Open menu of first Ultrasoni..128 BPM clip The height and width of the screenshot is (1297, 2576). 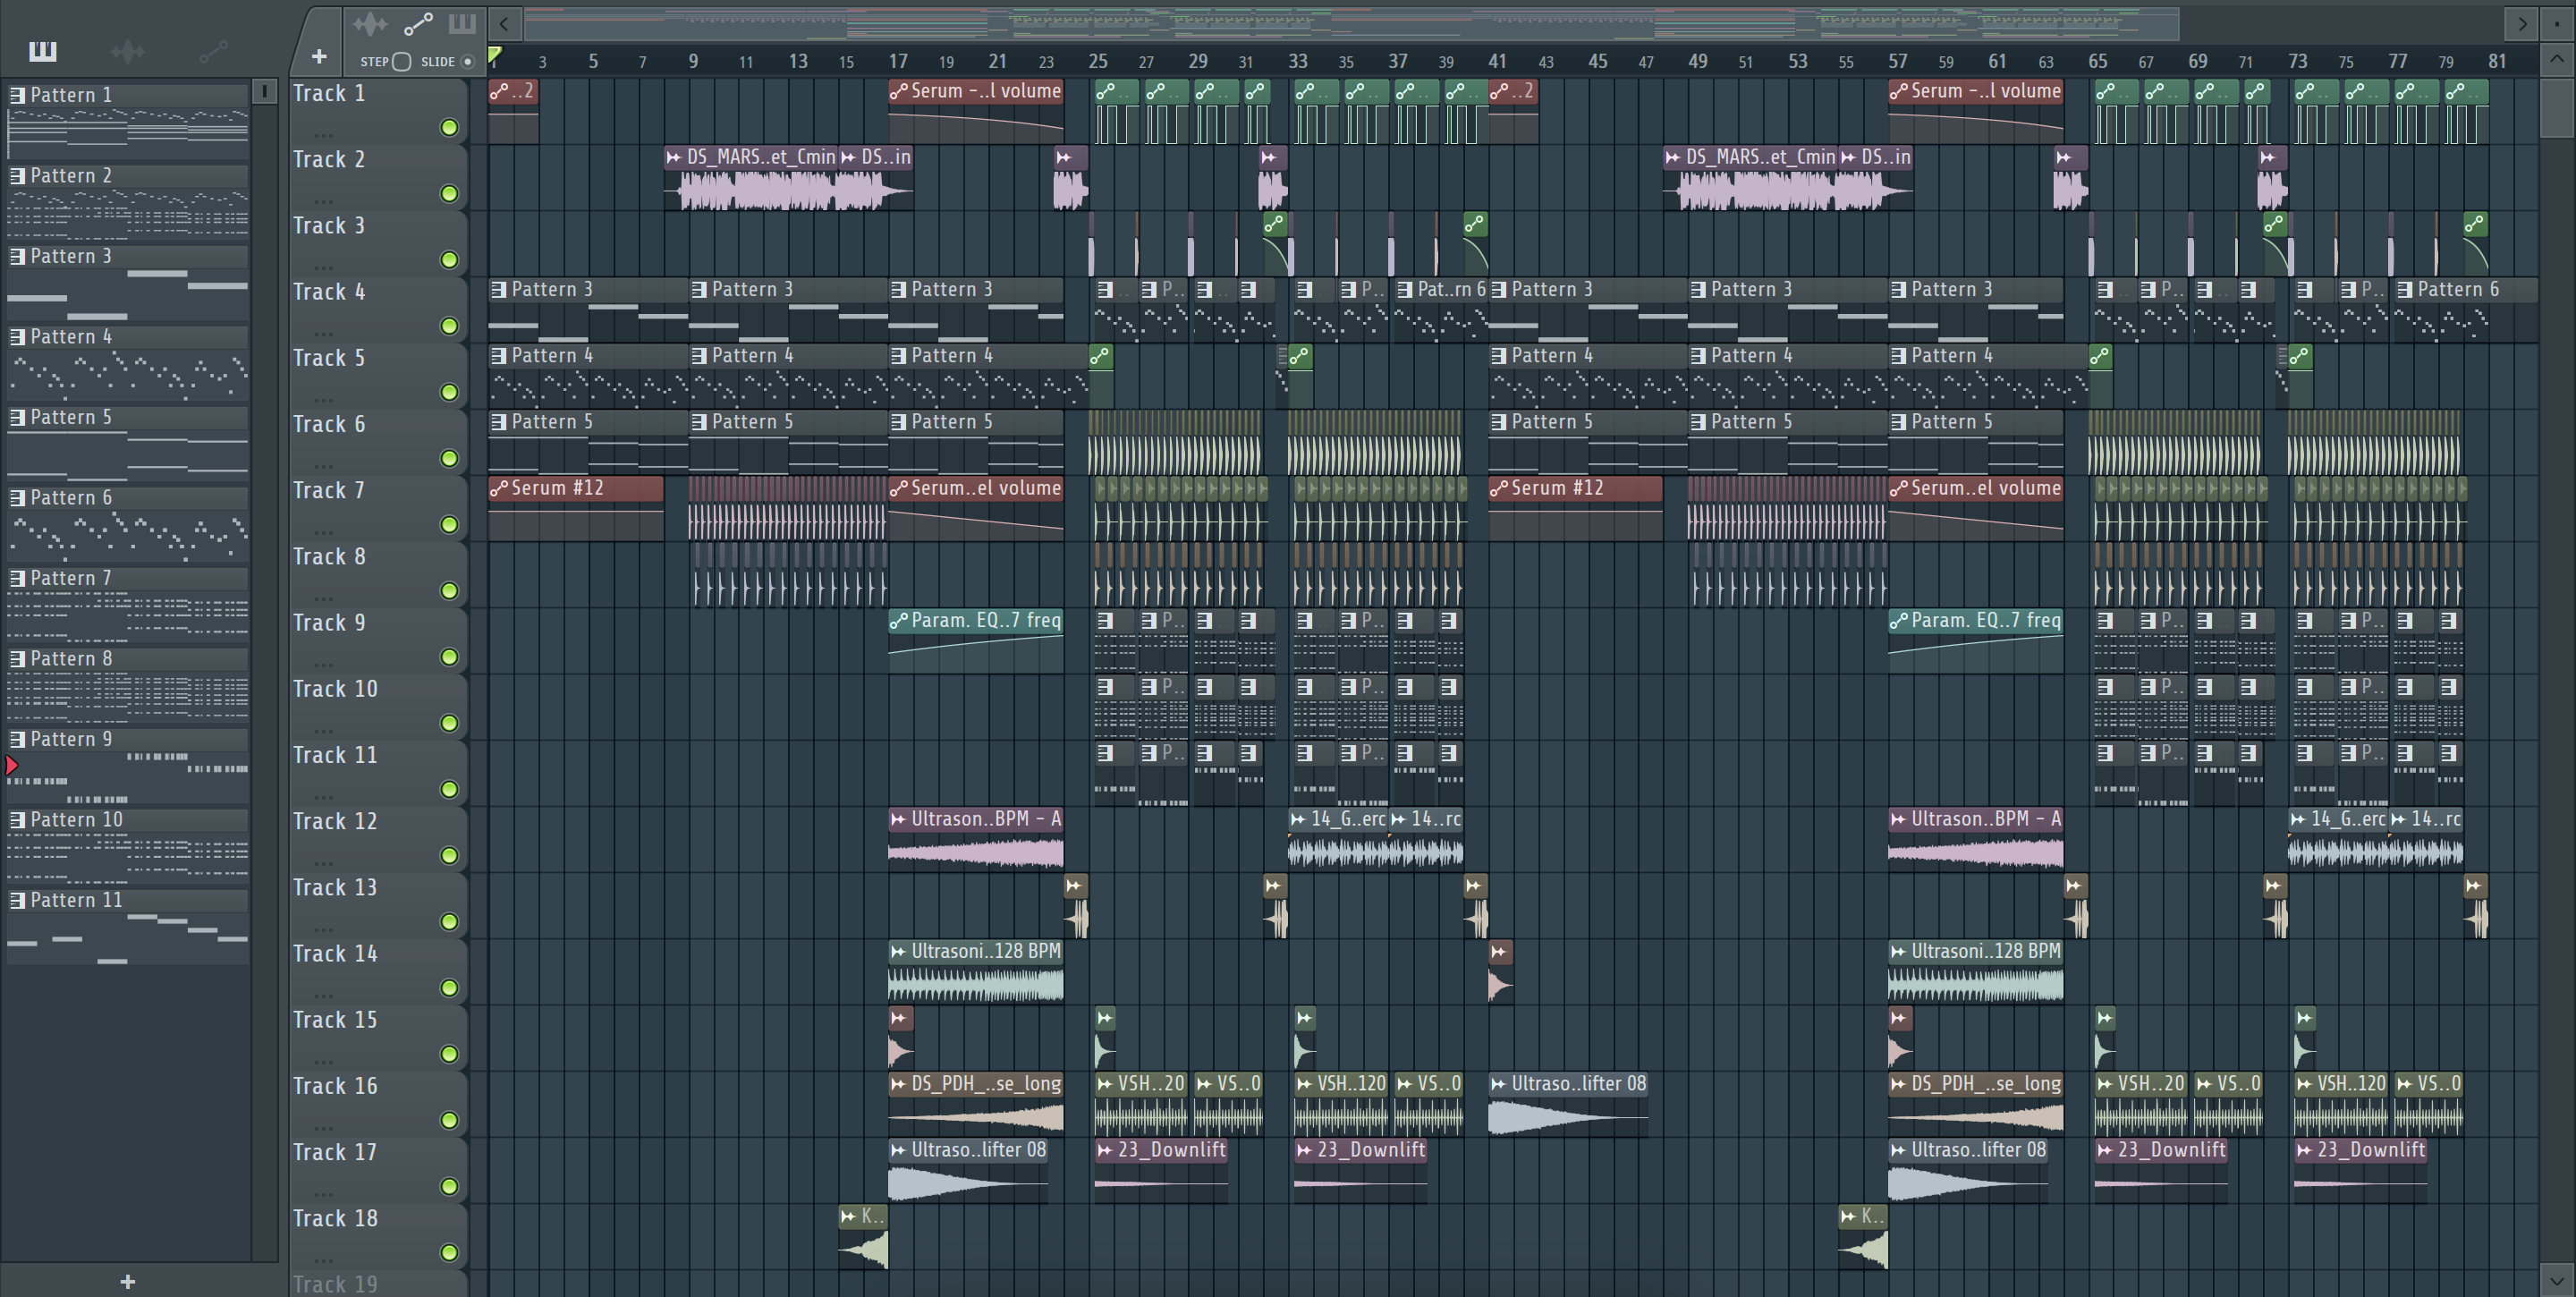click(899, 952)
